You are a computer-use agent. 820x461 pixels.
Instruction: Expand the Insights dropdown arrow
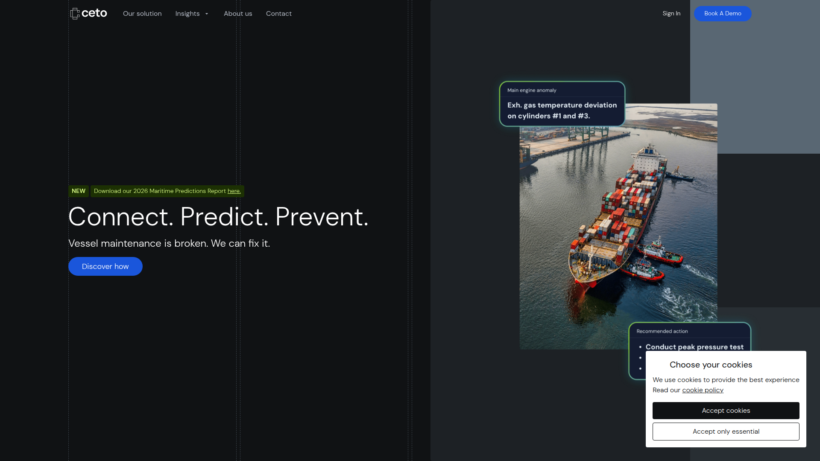(x=207, y=14)
